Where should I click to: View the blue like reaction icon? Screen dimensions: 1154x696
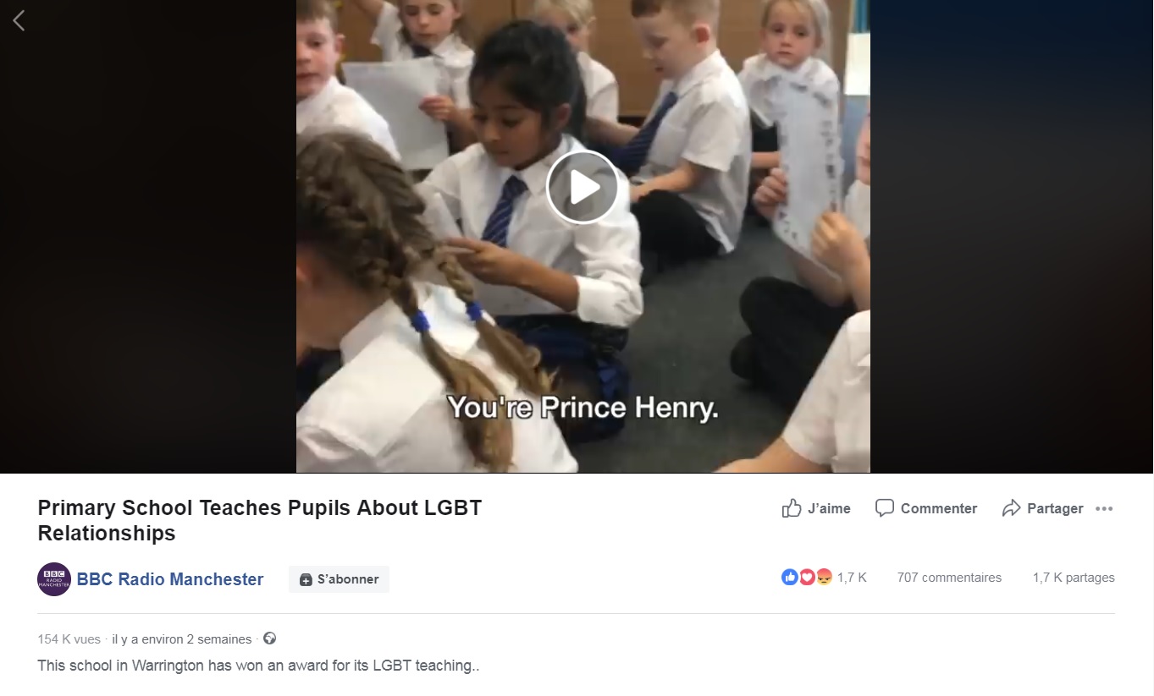pos(790,577)
